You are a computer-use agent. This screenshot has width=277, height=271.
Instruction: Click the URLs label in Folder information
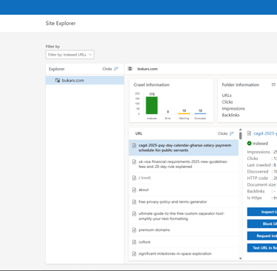[x=227, y=96]
